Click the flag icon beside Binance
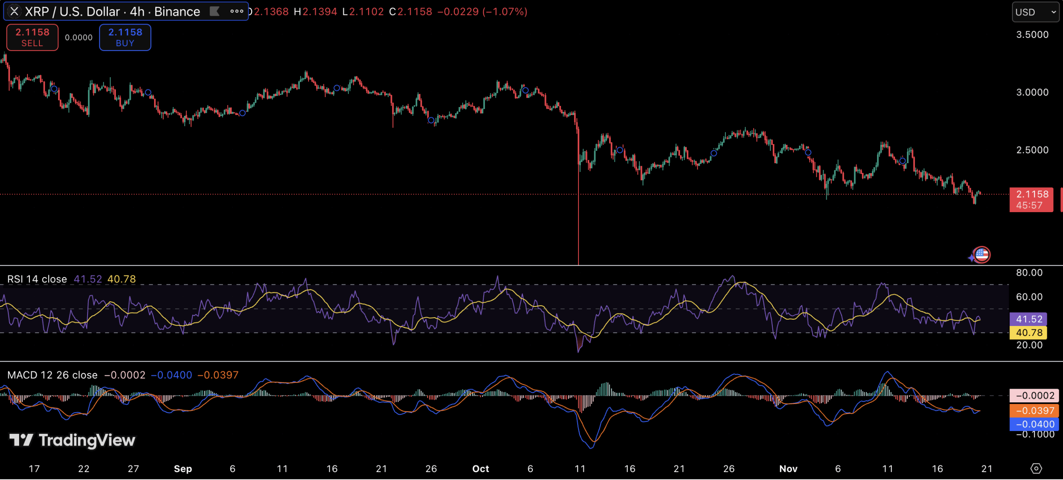The height and width of the screenshot is (480, 1063). click(214, 11)
